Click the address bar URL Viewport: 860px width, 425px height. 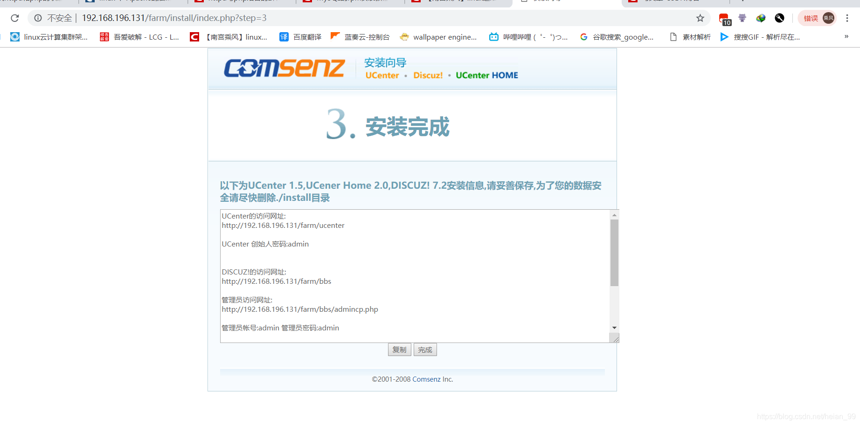click(x=174, y=18)
